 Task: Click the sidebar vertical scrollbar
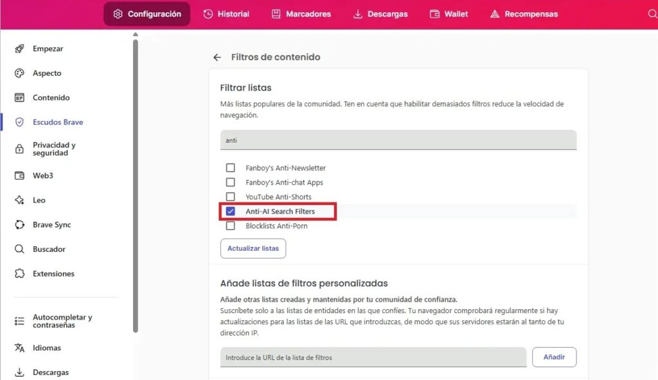click(x=135, y=185)
